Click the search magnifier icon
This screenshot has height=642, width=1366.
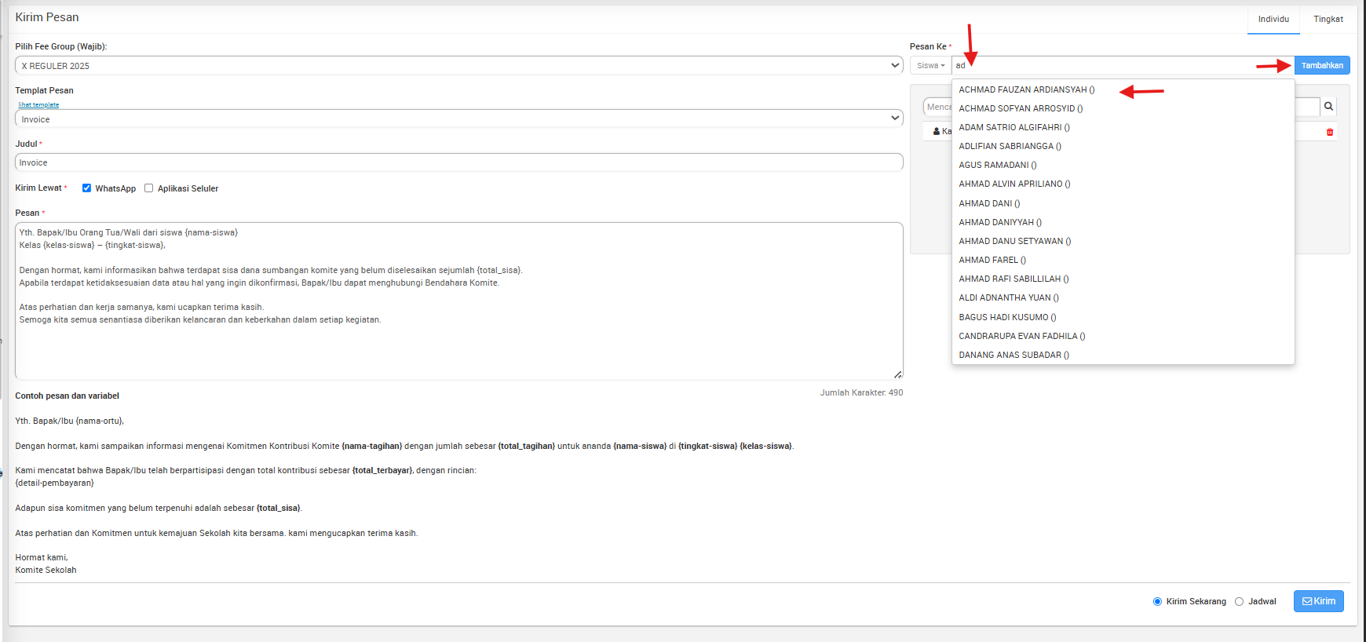tap(1328, 107)
